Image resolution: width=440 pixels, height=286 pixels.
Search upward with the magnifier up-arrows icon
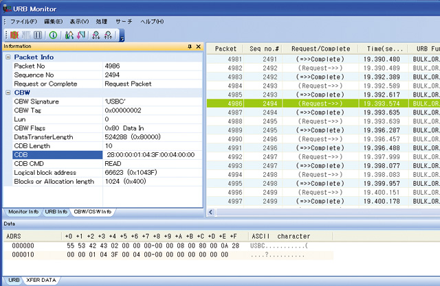[x=108, y=35]
